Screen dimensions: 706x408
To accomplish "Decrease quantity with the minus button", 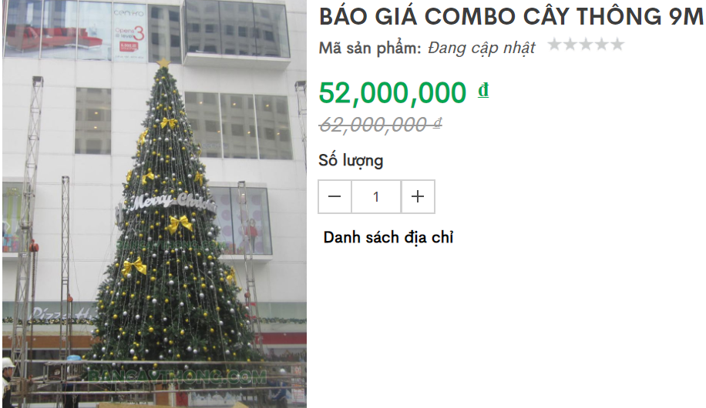I will tap(335, 196).
